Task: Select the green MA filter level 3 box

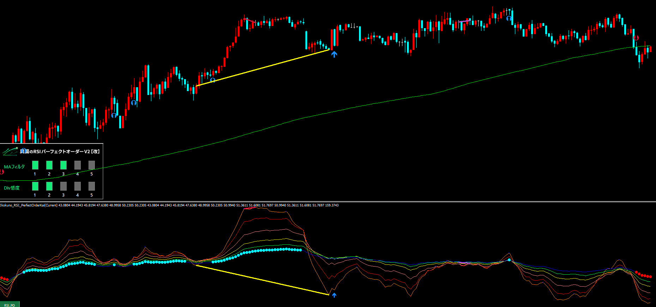Action: point(63,165)
